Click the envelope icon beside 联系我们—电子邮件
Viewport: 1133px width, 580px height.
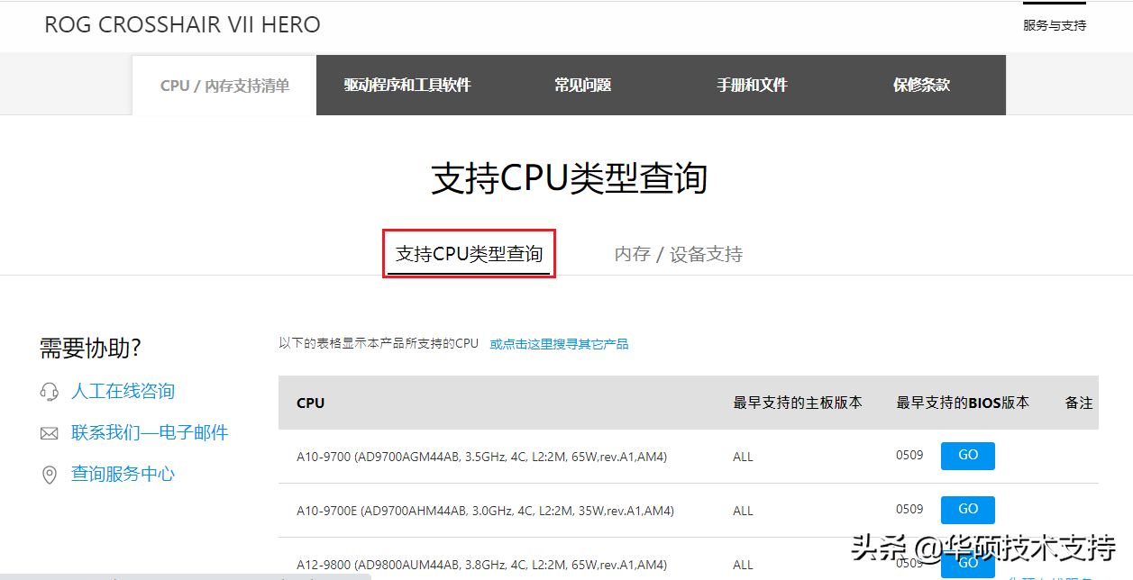(x=50, y=434)
